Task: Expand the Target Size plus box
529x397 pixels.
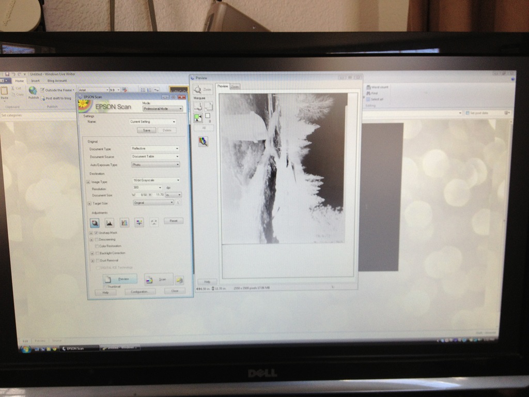Action: [89, 204]
